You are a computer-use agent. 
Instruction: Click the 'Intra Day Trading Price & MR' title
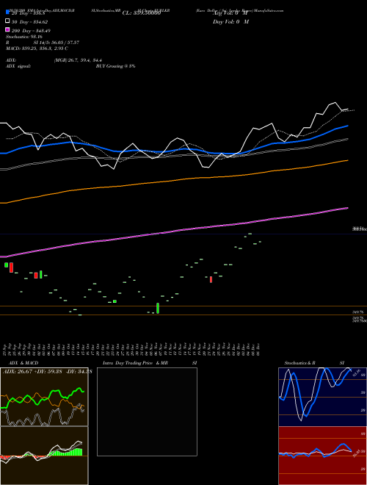point(135,363)
